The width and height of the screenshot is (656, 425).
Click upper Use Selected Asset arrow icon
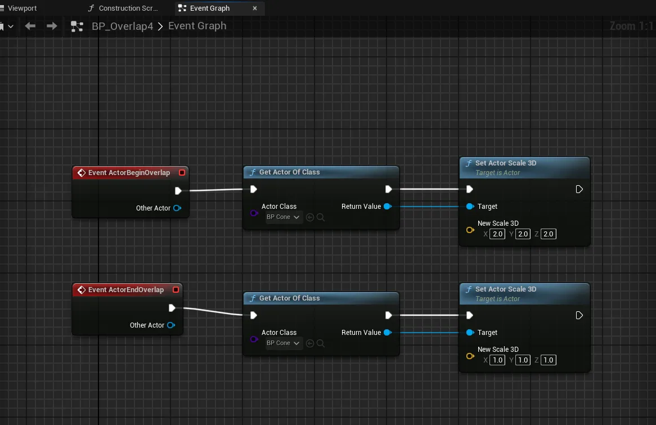click(310, 217)
